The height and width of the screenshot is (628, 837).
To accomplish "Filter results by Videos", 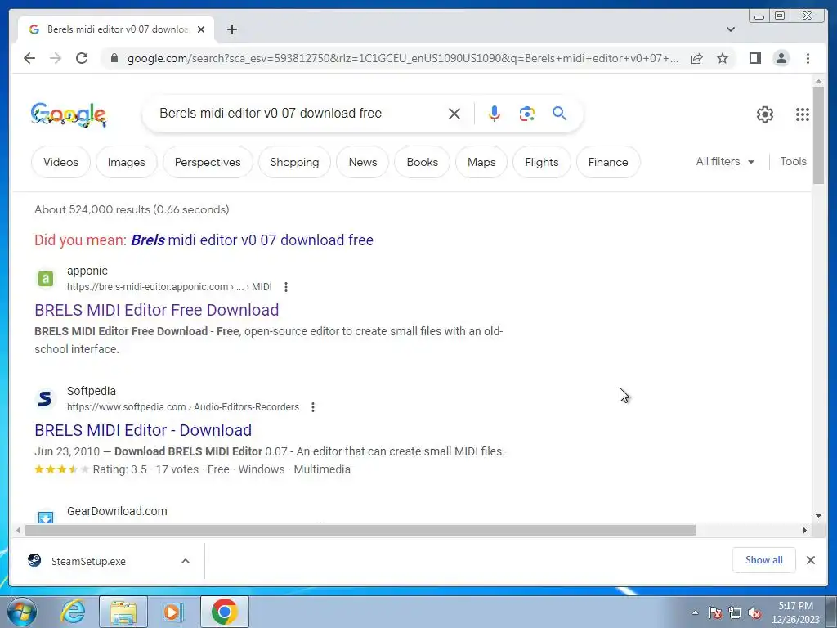I will [60, 162].
